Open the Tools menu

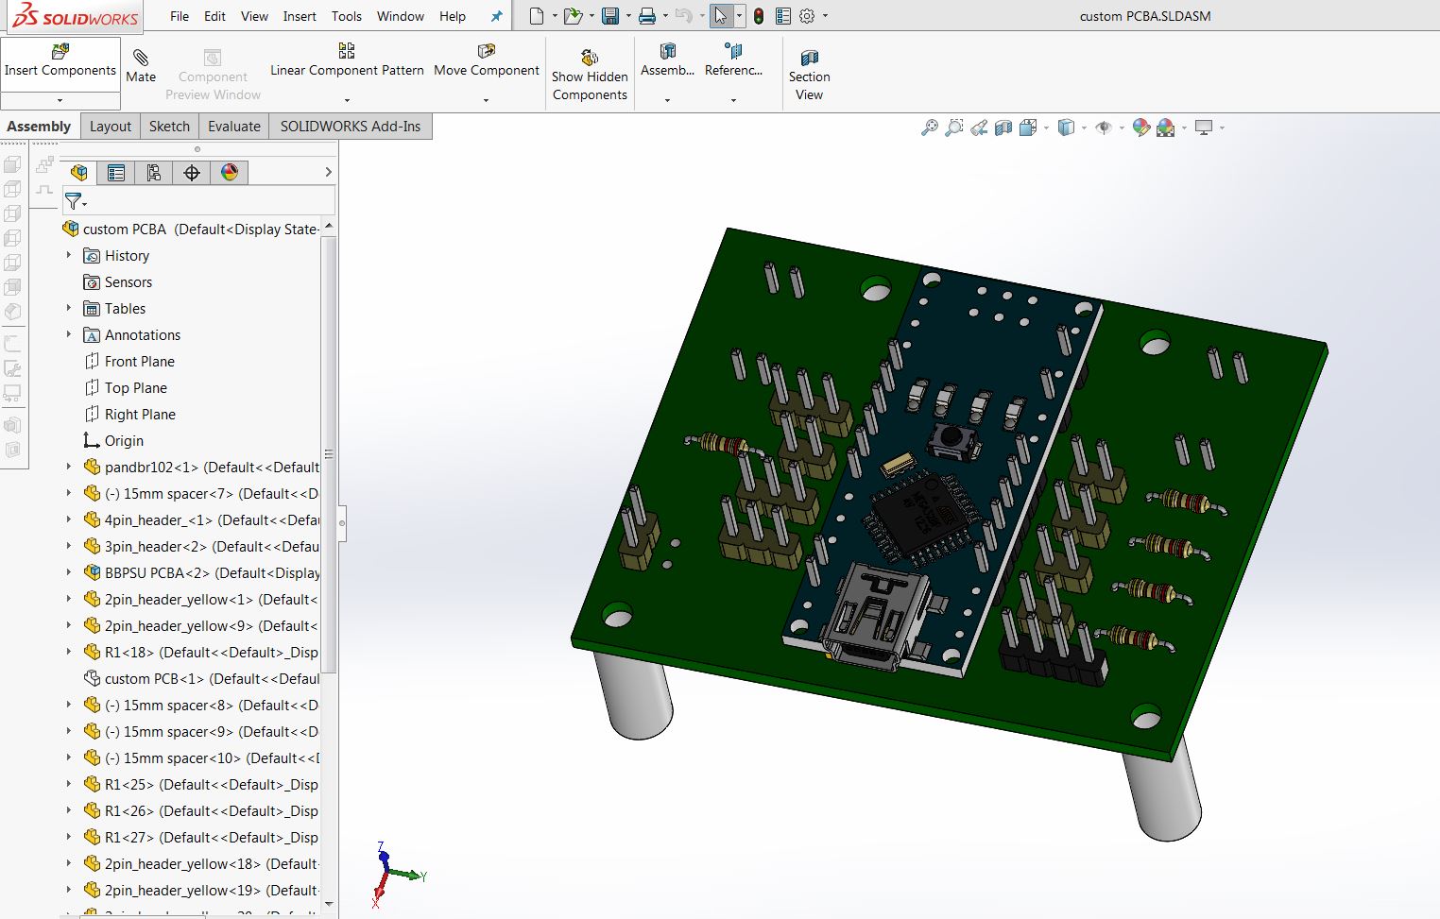coord(346,16)
